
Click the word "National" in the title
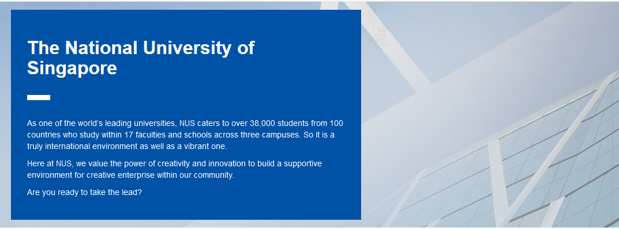(x=101, y=48)
